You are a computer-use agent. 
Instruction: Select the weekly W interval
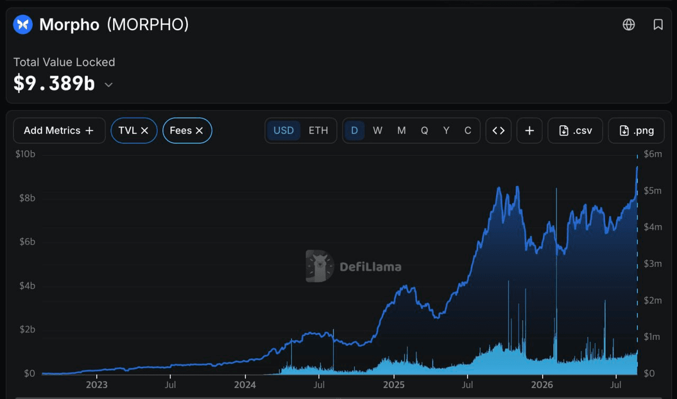click(x=378, y=131)
